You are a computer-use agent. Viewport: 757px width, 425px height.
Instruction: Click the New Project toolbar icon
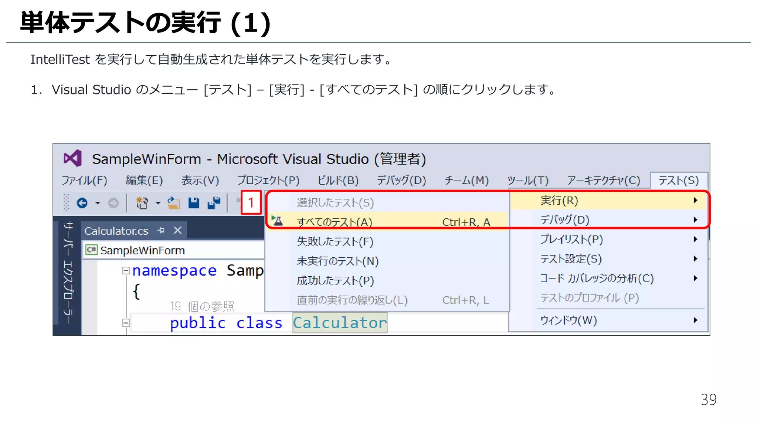(x=142, y=203)
